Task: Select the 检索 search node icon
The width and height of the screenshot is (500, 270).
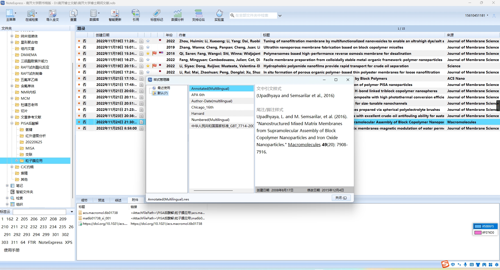Action: pyautogui.click(x=12, y=198)
